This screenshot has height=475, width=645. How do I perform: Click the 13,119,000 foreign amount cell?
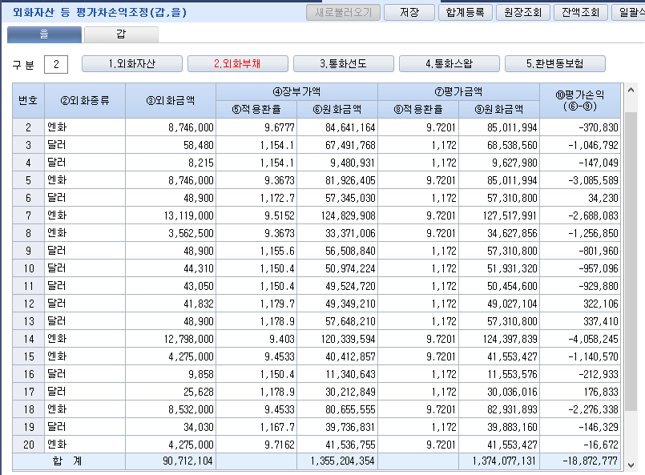(x=171, y=215)
